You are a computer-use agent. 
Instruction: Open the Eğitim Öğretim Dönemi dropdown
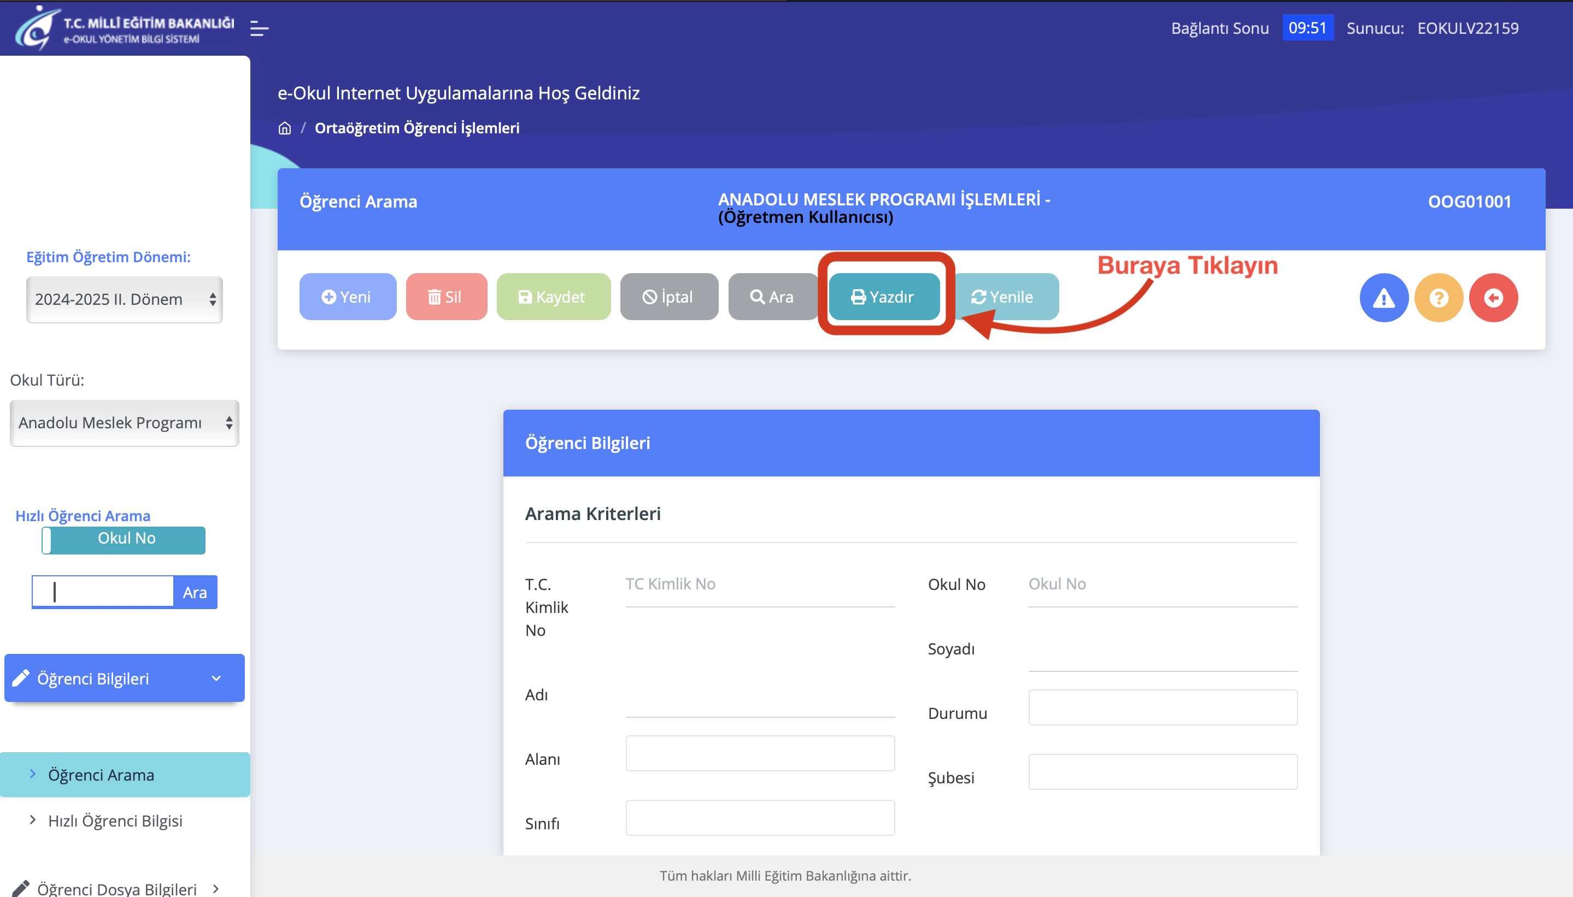[x=124, y=299]
